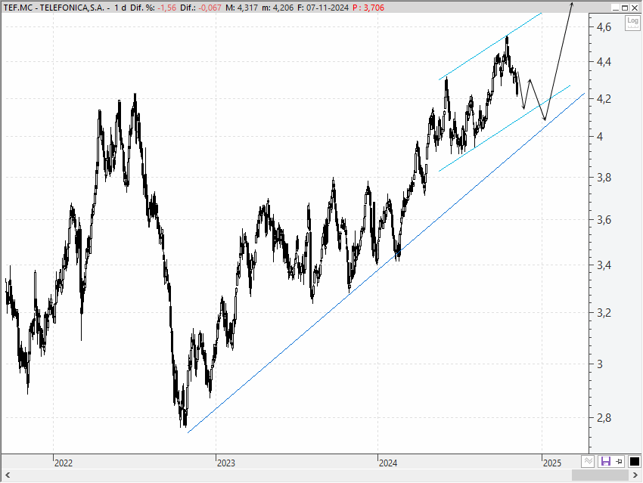Click the 2023 label on time axis
This screenshot has width=643, height=483.
226,463
